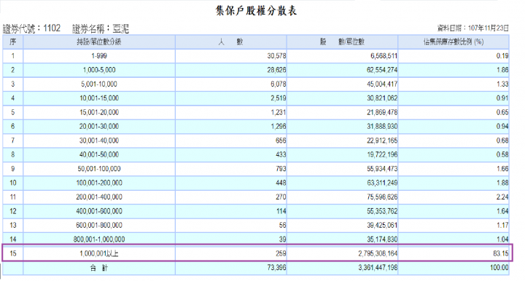
Task: Click share count 55,353,762
Action: click(382, 211)
